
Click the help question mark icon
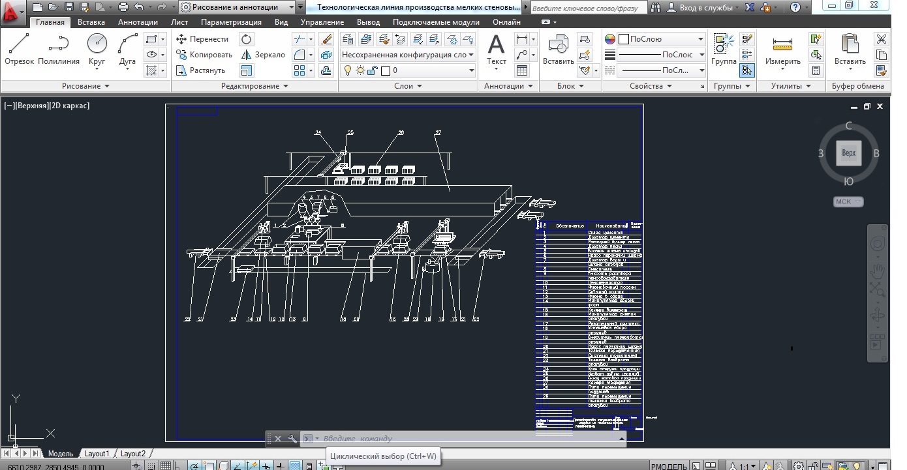coord(795,7)
